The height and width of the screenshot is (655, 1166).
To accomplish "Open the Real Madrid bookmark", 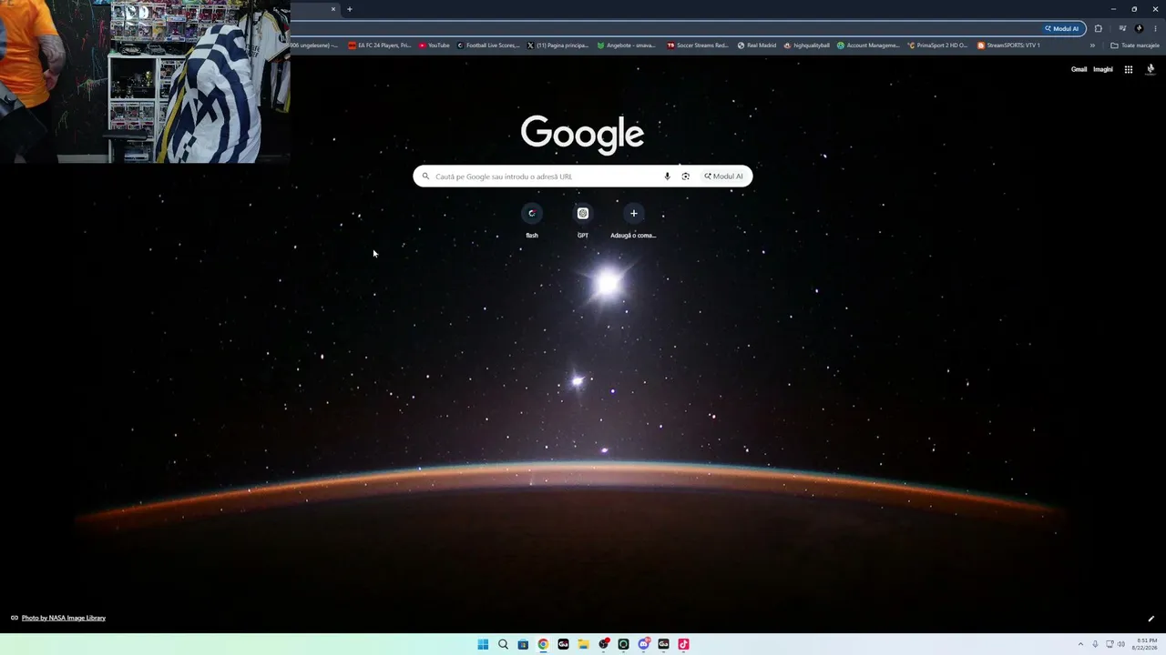I will (x=756, y=45).
